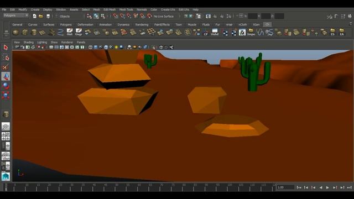Click the four-view layout icon

(x=6, y=137)
